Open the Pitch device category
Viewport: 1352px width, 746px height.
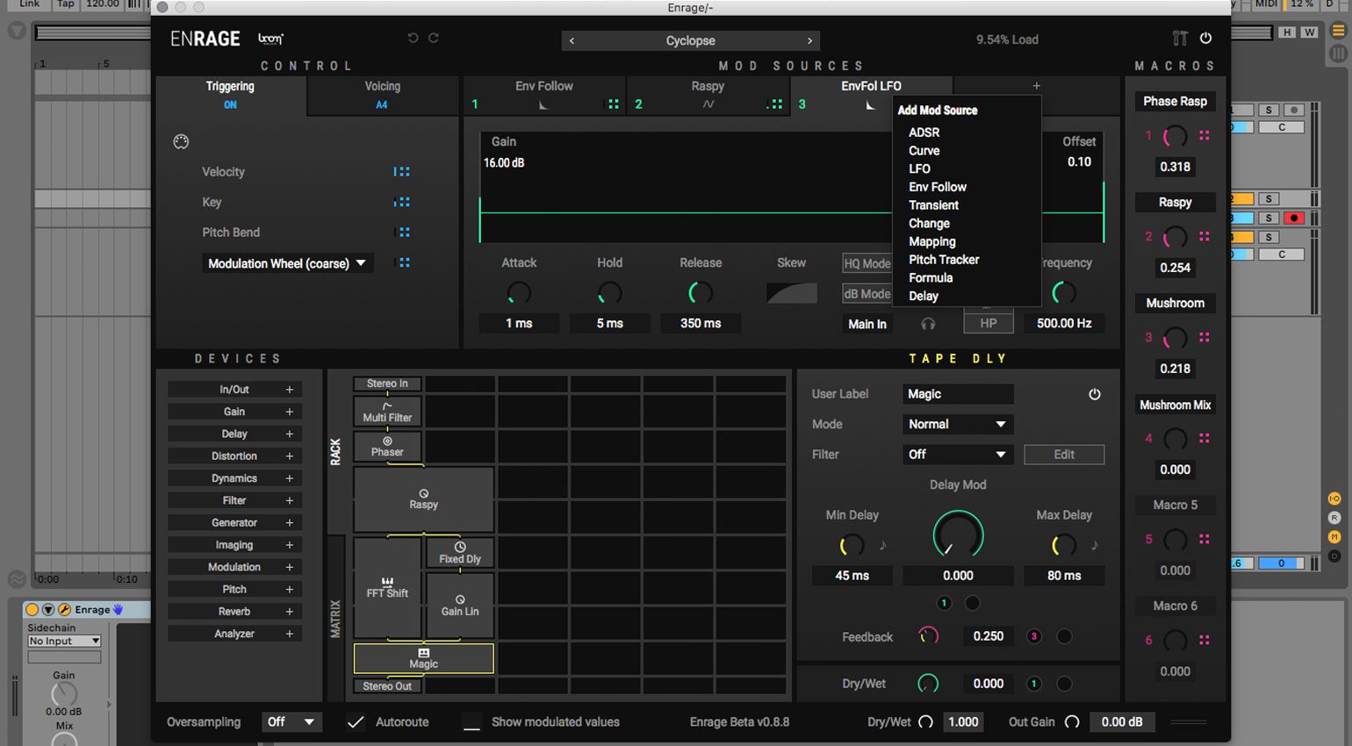[x=234, y=590]
